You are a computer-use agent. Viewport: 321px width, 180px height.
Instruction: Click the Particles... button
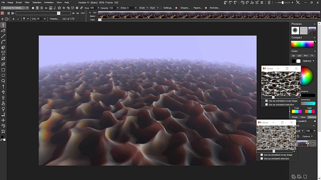click(215, 8)
